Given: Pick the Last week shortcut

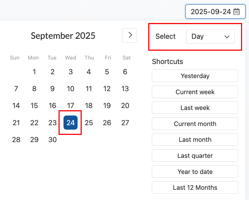Looking at the screenshot, I should tap(195, 108).
